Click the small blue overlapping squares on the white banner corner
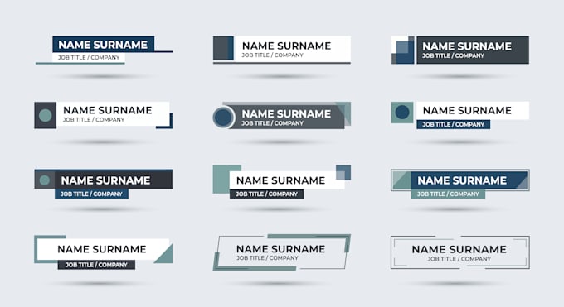Image resolution: width=564 pixels, height=307 pixels. (343, 172)
